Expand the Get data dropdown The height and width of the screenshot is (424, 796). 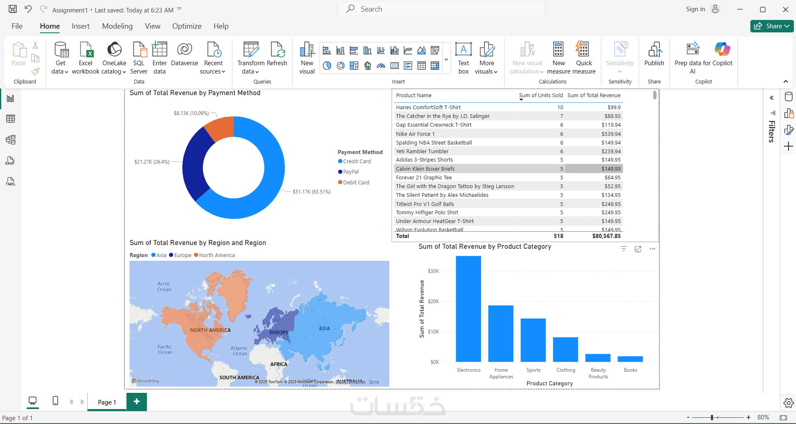60,58
